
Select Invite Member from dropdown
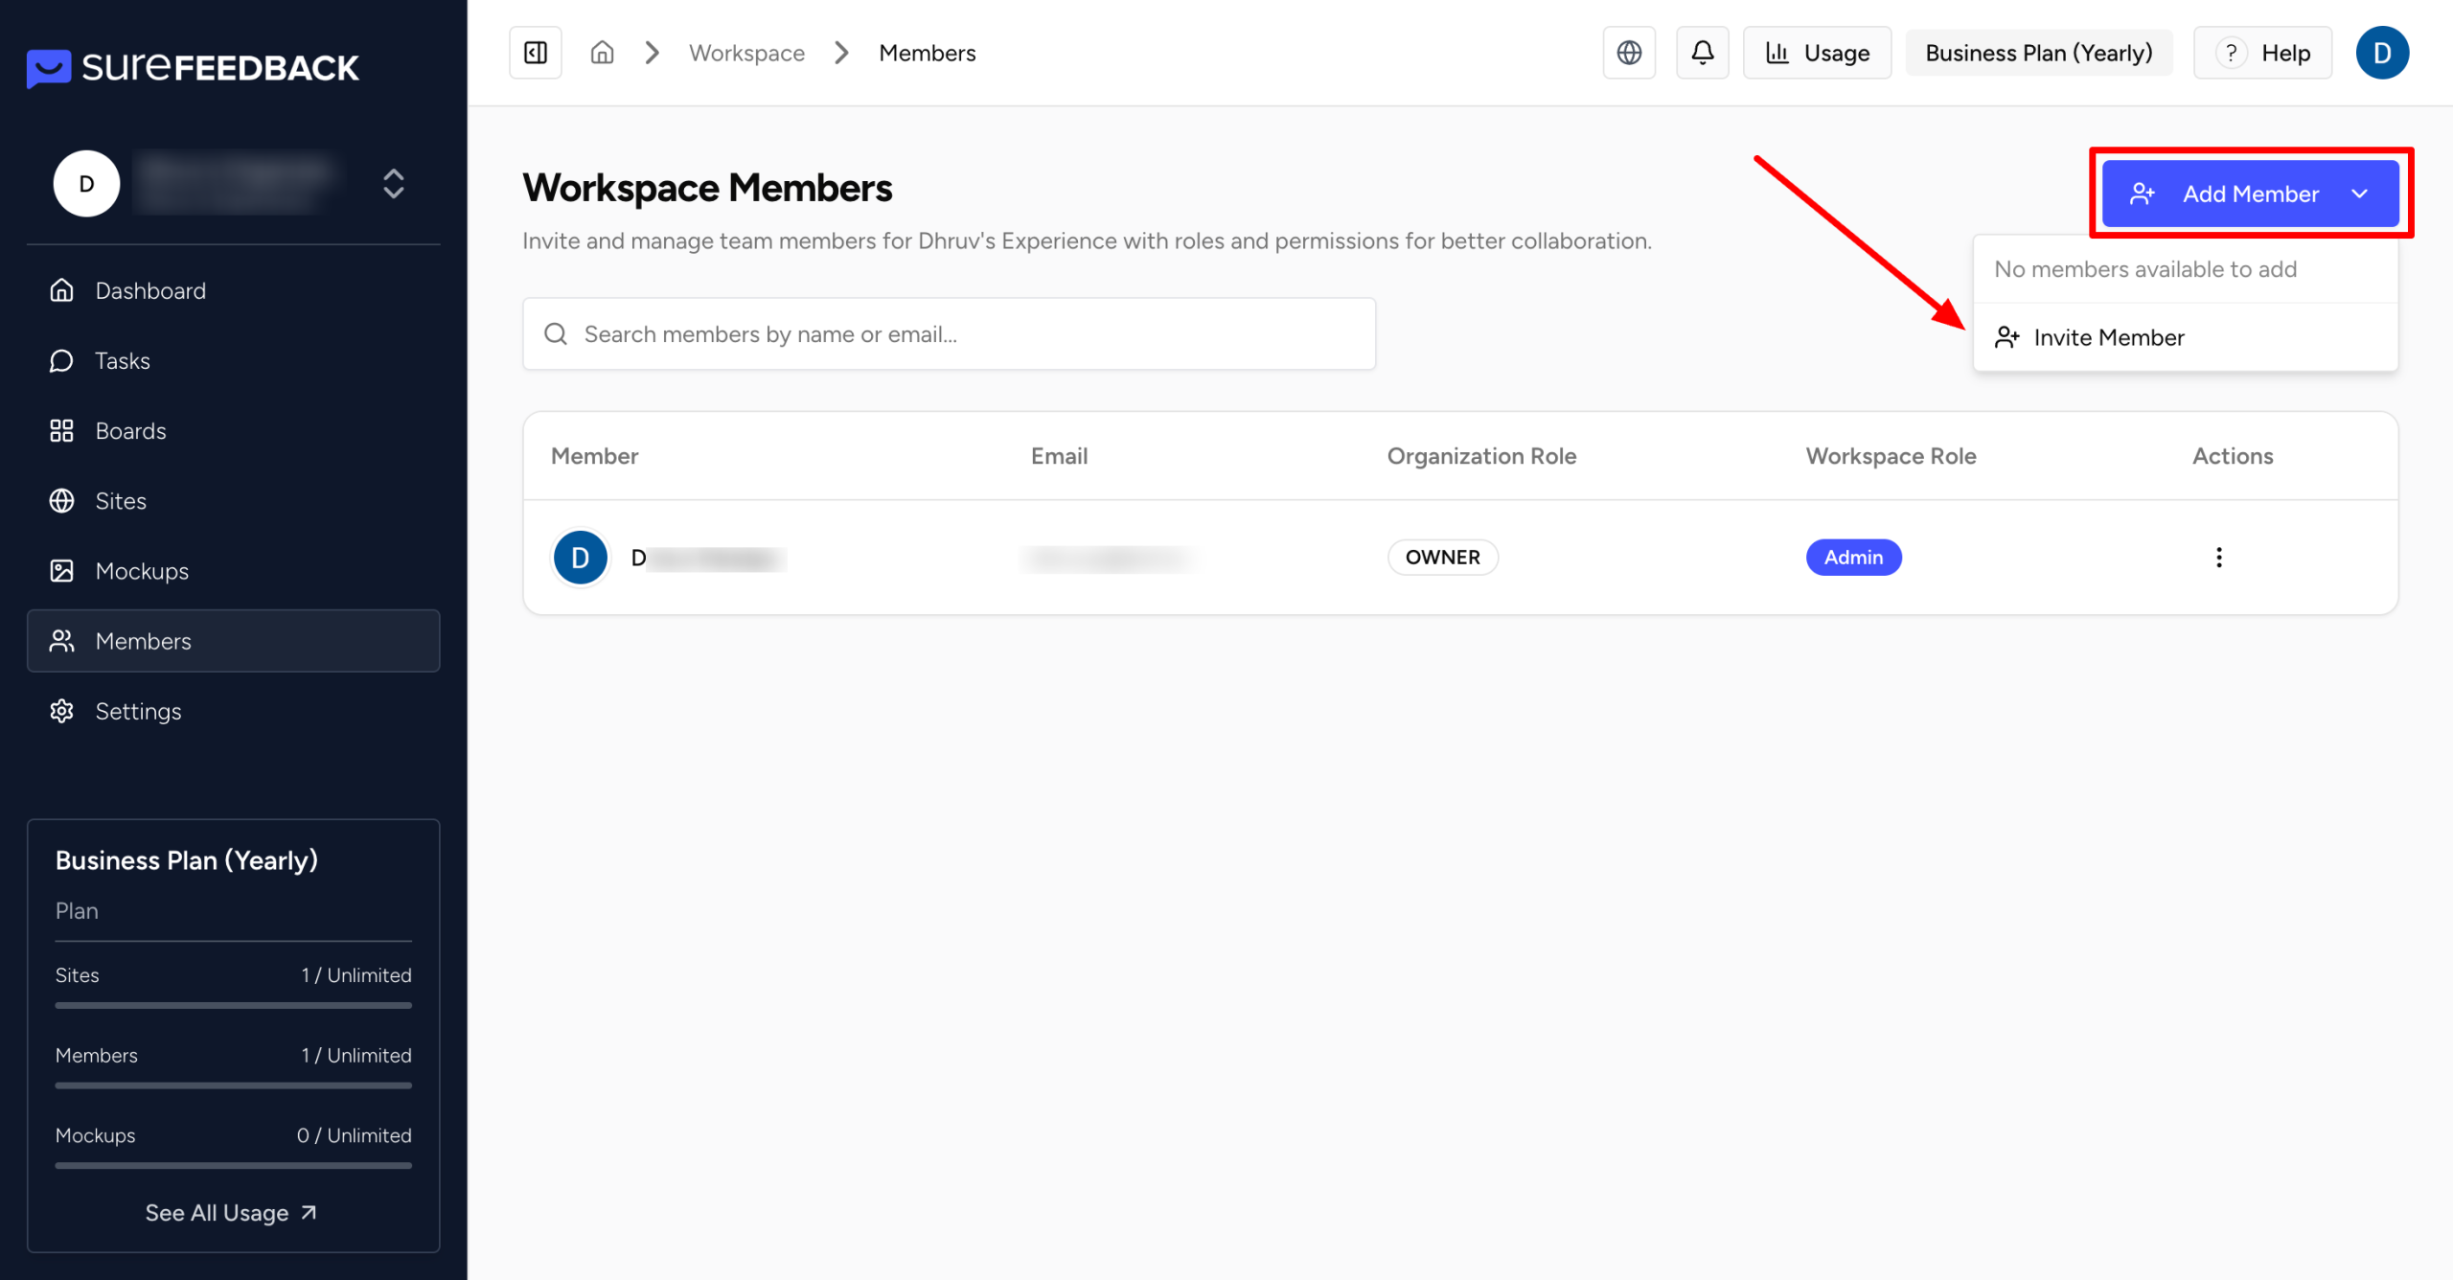(x=2108, y=337)
